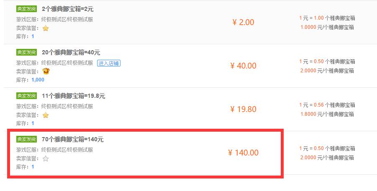Click the ¥ 140.00 price
Viewport: 377px width, 191px height.
[243, 153]
